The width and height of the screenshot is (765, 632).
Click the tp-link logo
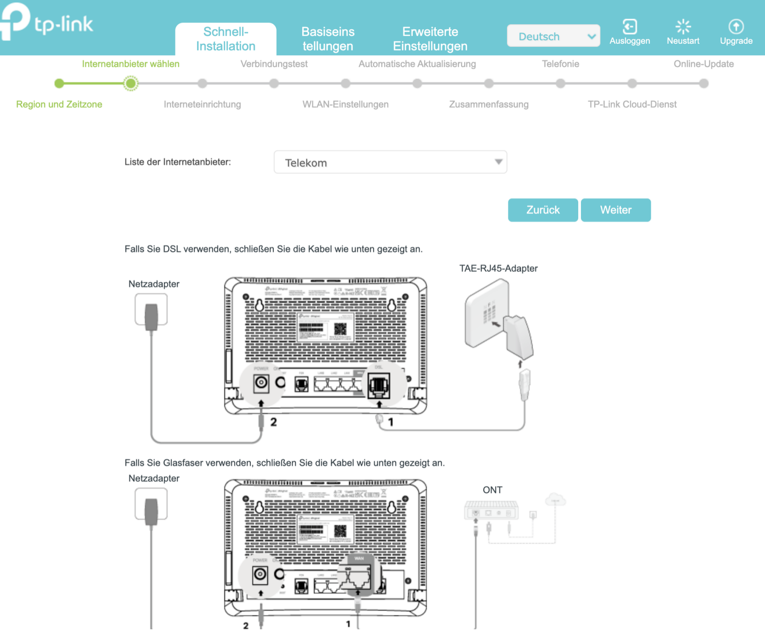(x=47, y=23)
